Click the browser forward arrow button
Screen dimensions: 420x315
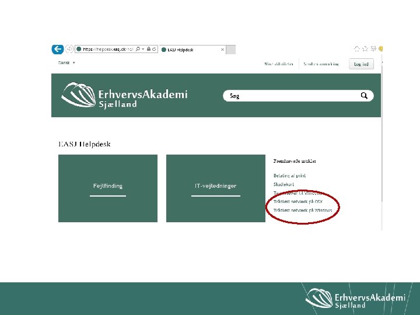tap(69, 49)
